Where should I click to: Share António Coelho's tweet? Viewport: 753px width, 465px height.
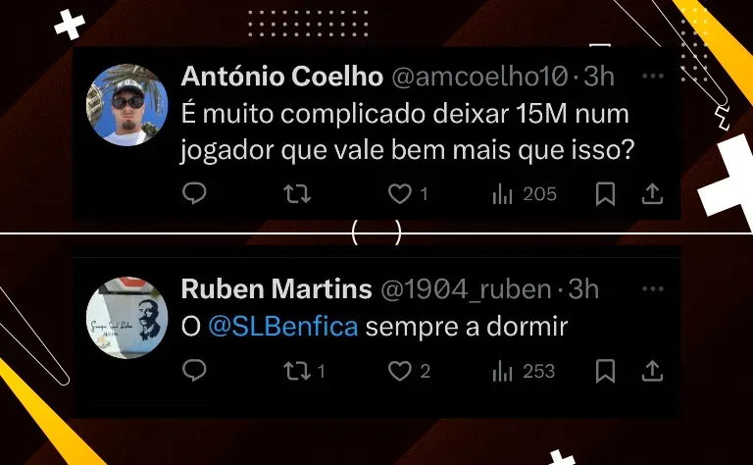tap(652, 194)
